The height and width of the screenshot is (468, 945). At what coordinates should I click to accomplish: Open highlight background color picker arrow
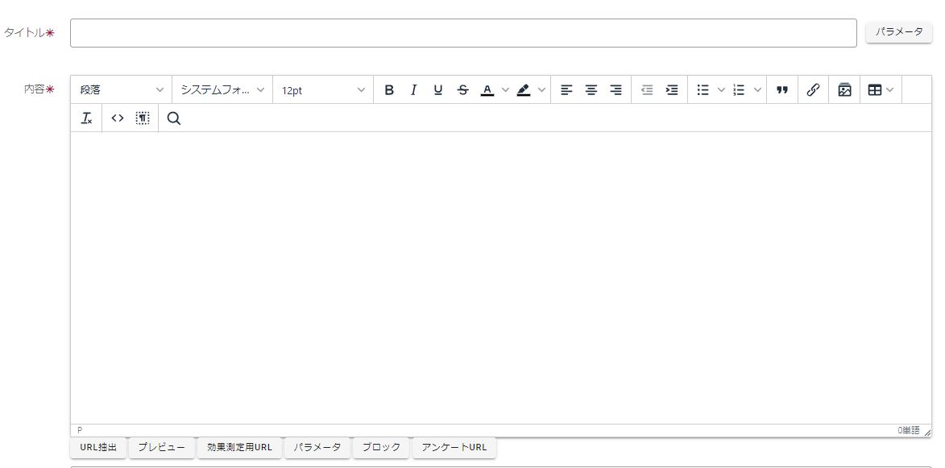point(541,90)
